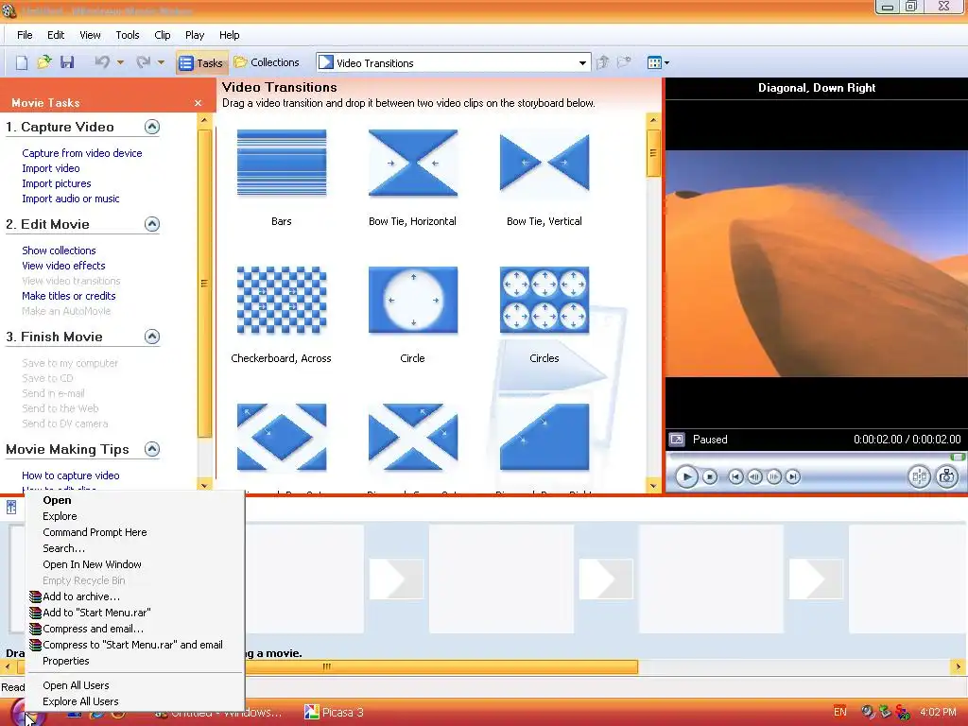Open the Clip menu
968x726 pixels.
pyautogui.click(x=163, y=35)
